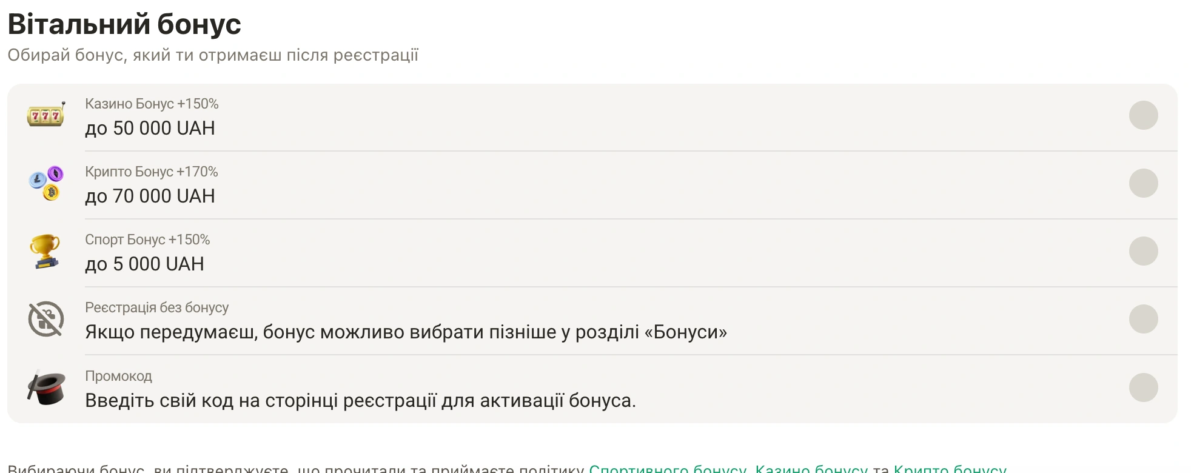This screenshot has height=473, width=1191.
Task: Open the Спортивного бонусу policy link
Action: click(x=666, y=468)
